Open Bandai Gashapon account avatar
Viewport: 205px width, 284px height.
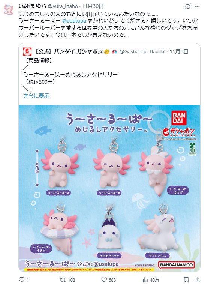click(27, 52)
